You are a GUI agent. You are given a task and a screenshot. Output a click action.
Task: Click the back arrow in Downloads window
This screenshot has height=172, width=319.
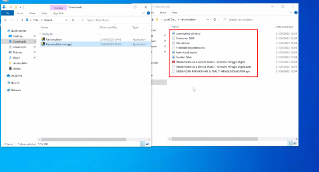click(5, 20)
